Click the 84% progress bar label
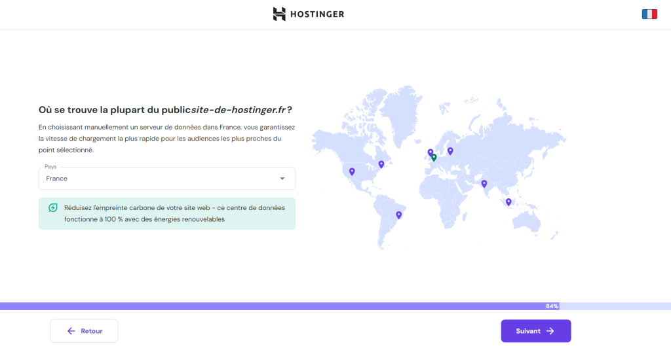This screenshot has height=350, width=671. coord(552,306)
